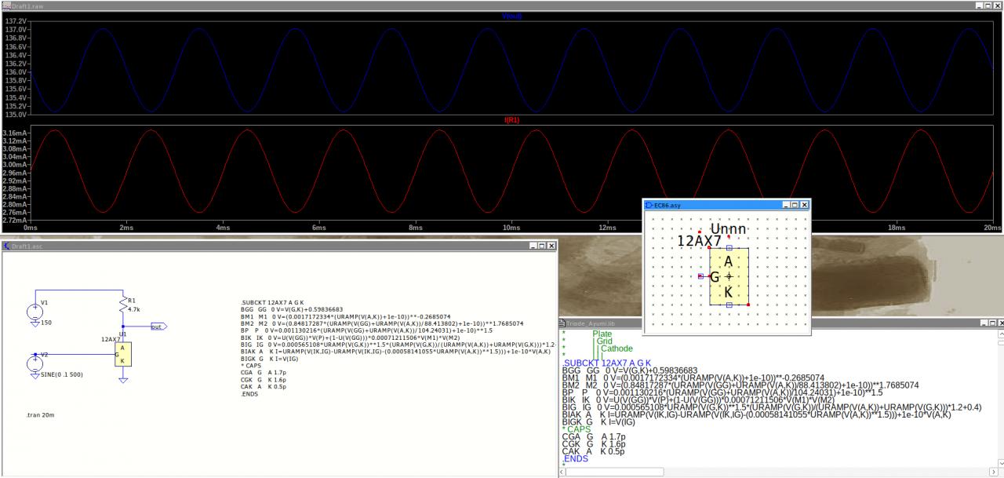Click the R1 resistor symbol
The height and width of the screenshot is (478, 1004).
[x=123, y=305]
